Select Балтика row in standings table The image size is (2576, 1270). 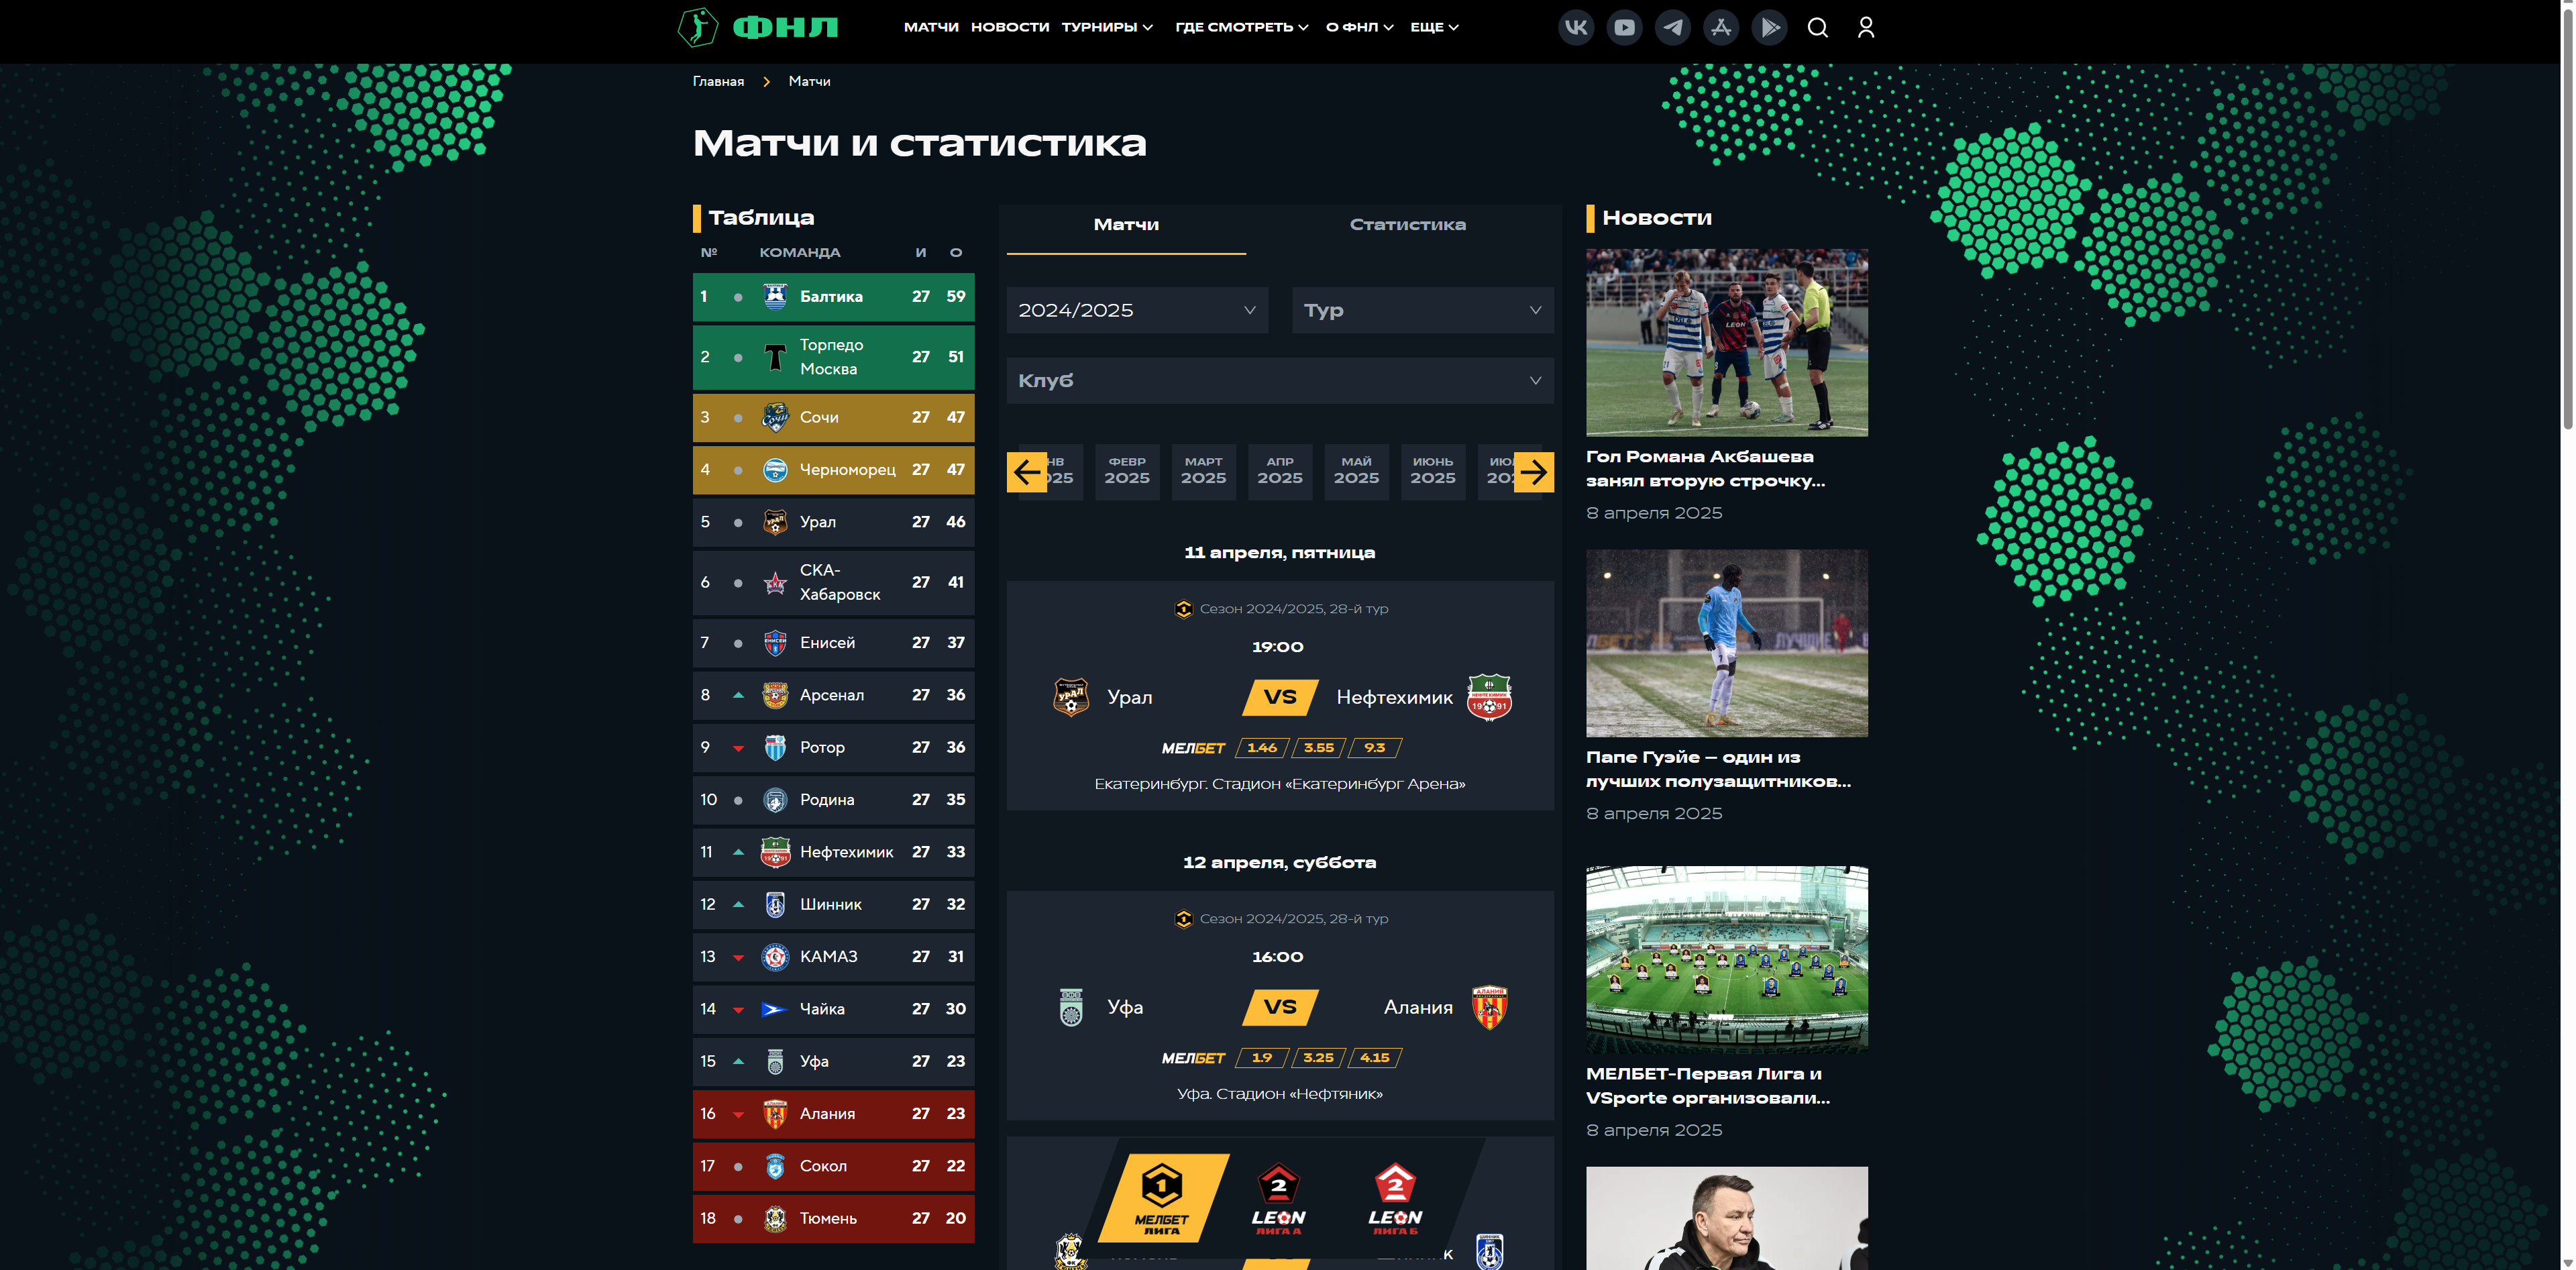834,297
